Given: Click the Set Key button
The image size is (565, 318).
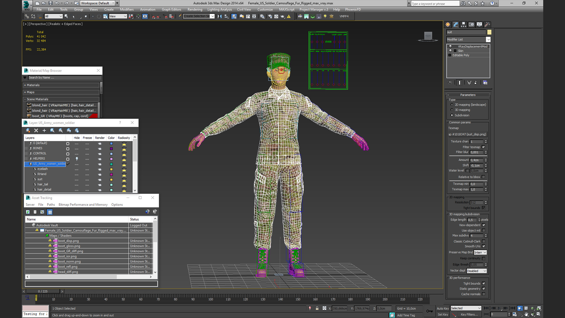Looking at the screenshot, I should pyautogui.click(x=443, y=314).
